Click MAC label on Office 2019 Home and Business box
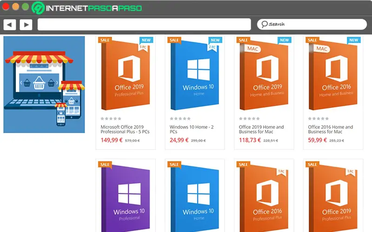The height and width of the screenshot is (232, 372). [252, 49]
